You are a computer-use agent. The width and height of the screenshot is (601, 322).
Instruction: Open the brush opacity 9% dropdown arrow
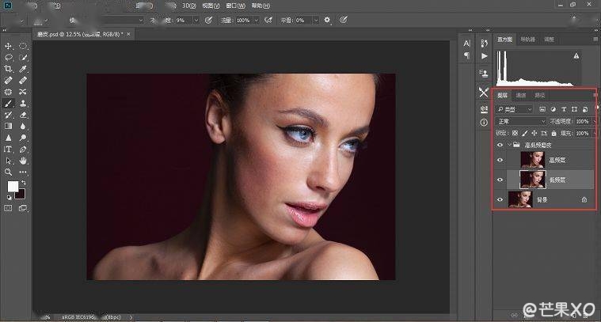[x=196, y=21]
